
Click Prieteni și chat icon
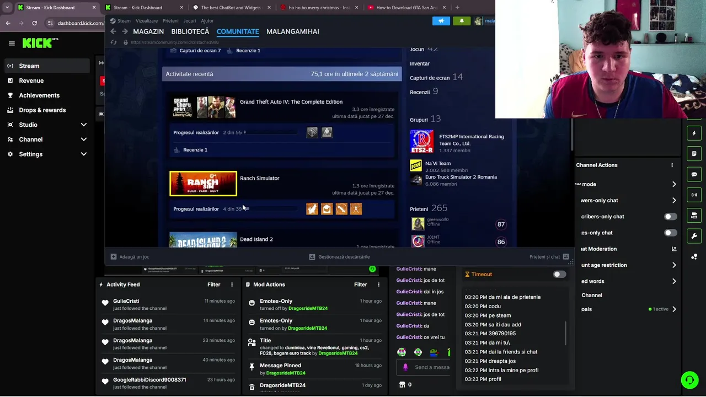point(566,256)
